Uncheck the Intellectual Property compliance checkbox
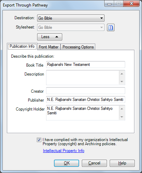Image resolution: width=142 pixels, height=173 pixels. 39,140
